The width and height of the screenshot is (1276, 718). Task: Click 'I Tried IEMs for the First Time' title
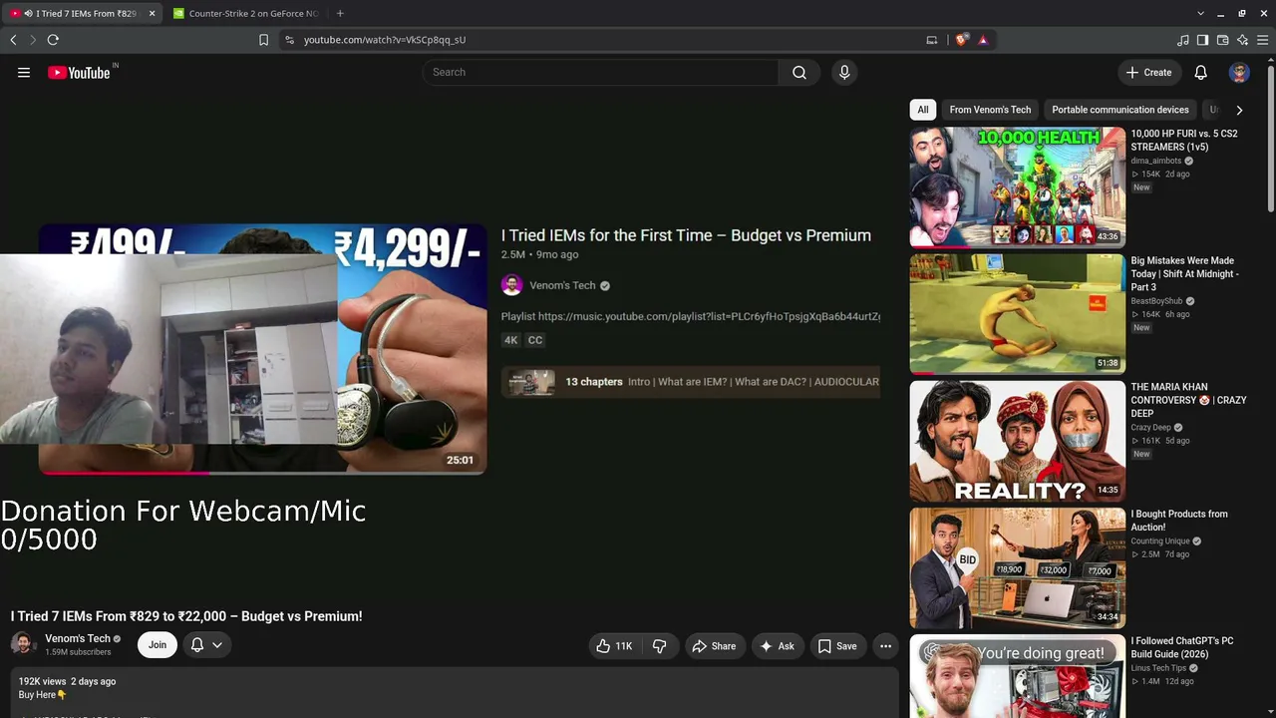pos(686,235)
